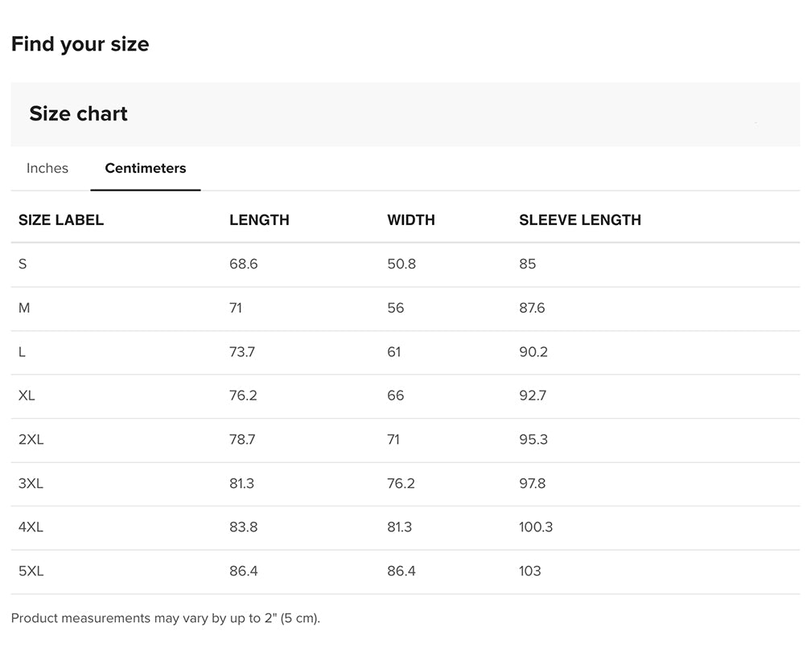This screenshot has height=660, width=811.
Task: Click the WIDTH column header
Action: click(x=411, y=220)
